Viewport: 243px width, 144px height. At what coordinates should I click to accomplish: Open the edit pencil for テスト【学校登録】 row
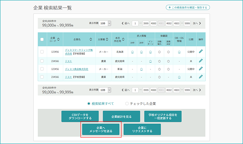(201, 77)
